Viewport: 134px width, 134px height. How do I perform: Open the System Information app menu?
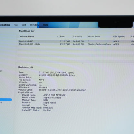click(x=5, y=25)
